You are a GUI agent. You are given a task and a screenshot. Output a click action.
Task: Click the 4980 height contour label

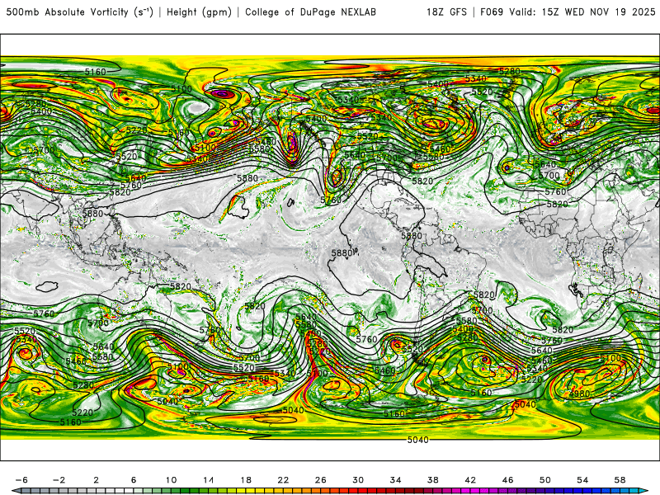[x=579, y=394]
